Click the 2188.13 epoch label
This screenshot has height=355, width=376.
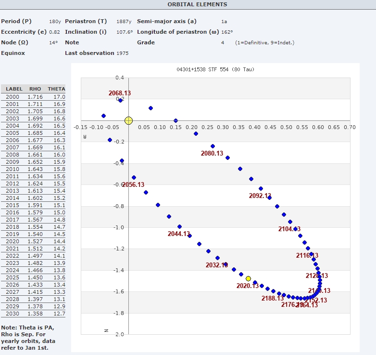click(x=273, y=298)
